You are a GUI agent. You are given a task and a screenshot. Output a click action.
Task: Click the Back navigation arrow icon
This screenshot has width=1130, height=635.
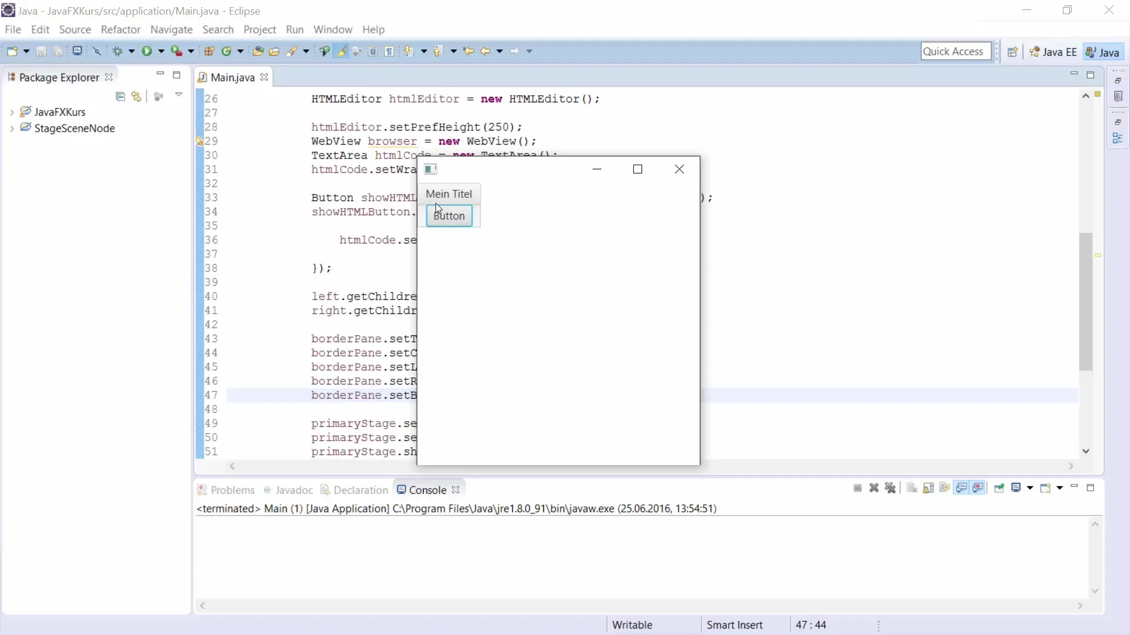(x=485, y=51)
